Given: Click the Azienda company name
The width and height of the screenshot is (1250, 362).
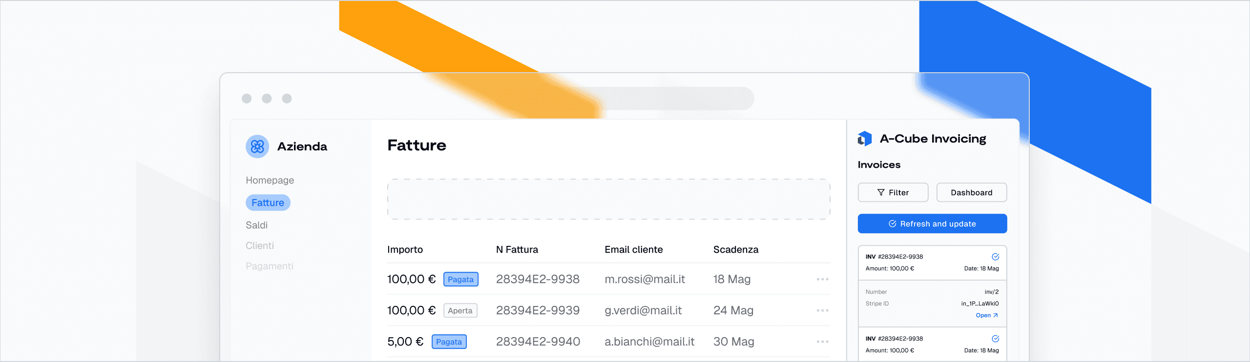Looking at the screenshot, I should point(302,146).
